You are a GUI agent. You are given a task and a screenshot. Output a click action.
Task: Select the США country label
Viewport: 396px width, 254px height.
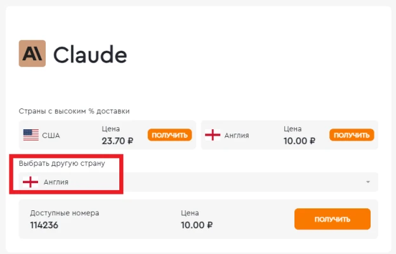(51, 136)
